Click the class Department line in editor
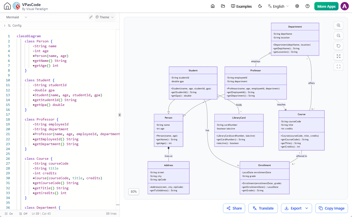352x217 pixels. pos(43,208)
